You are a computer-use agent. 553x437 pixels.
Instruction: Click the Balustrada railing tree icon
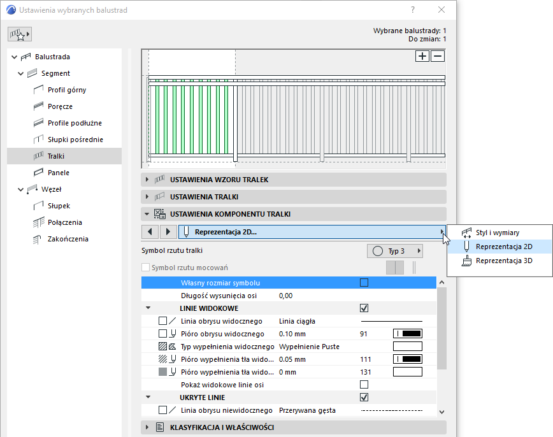coord(26,57)
